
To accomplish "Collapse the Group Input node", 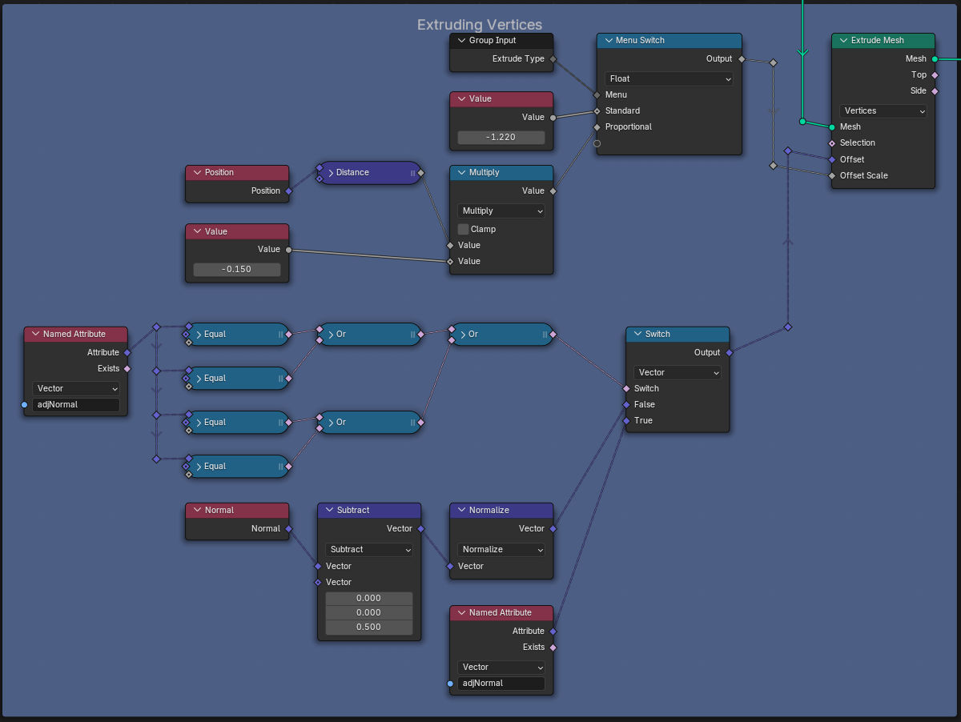I will (x=460, y=40).
